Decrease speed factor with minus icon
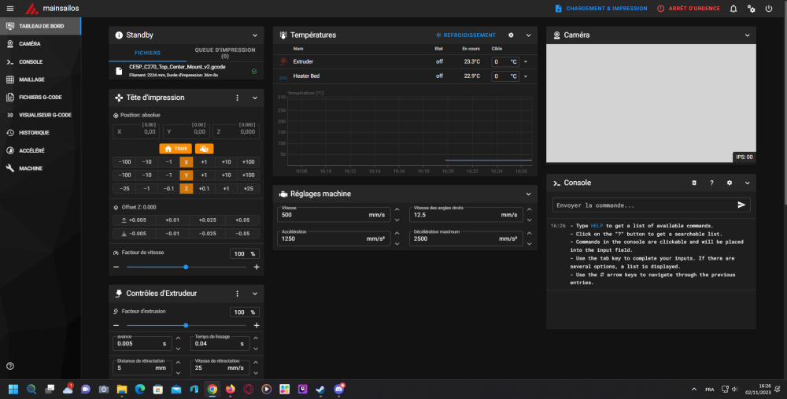 [116, 267]
